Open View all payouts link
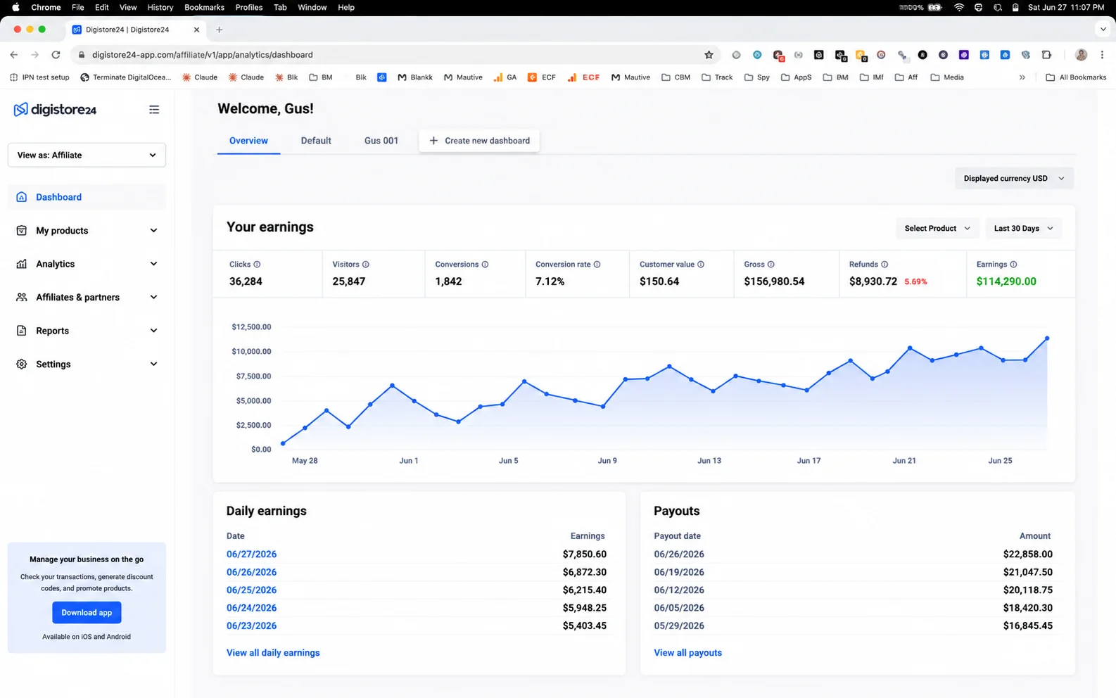The height and width of the screenshot is (698, 1116). (x=687, y=653)
